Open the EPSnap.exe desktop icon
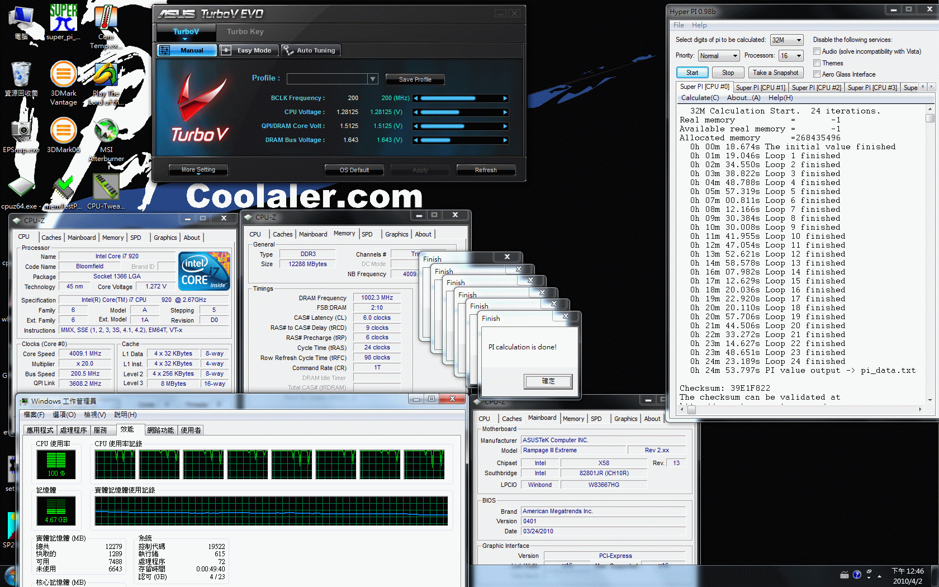This screenshot has height=587, width=939. coord(21,132)
